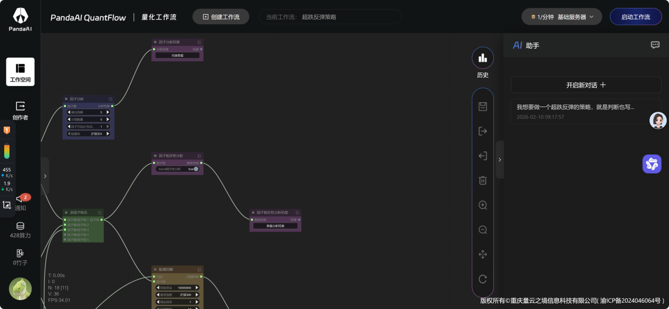Viewport: 669px width, 309px height.
Task: Toggle collapse square on 因子分析结果 node
Action: click(x=155, y=42)
